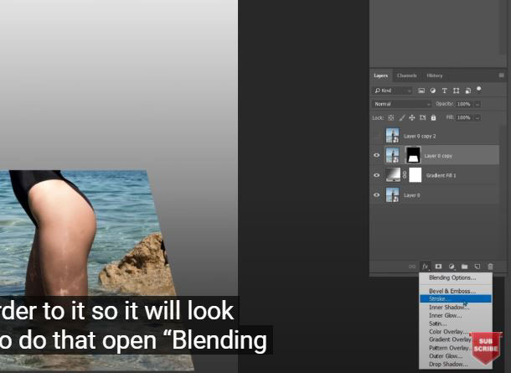Expand the Fill slider arrow
This screenshot has width=511, height=373.
[477, 117]
